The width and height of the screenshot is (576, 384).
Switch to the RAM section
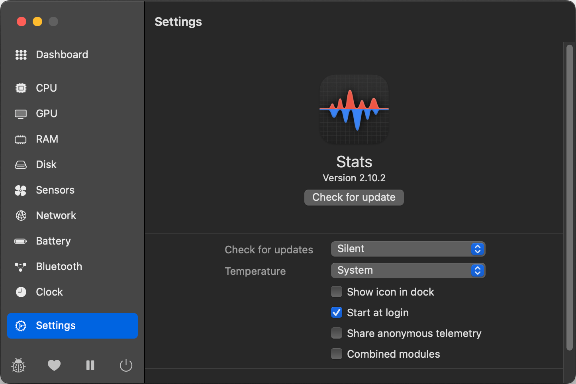(x=47, y=139)
